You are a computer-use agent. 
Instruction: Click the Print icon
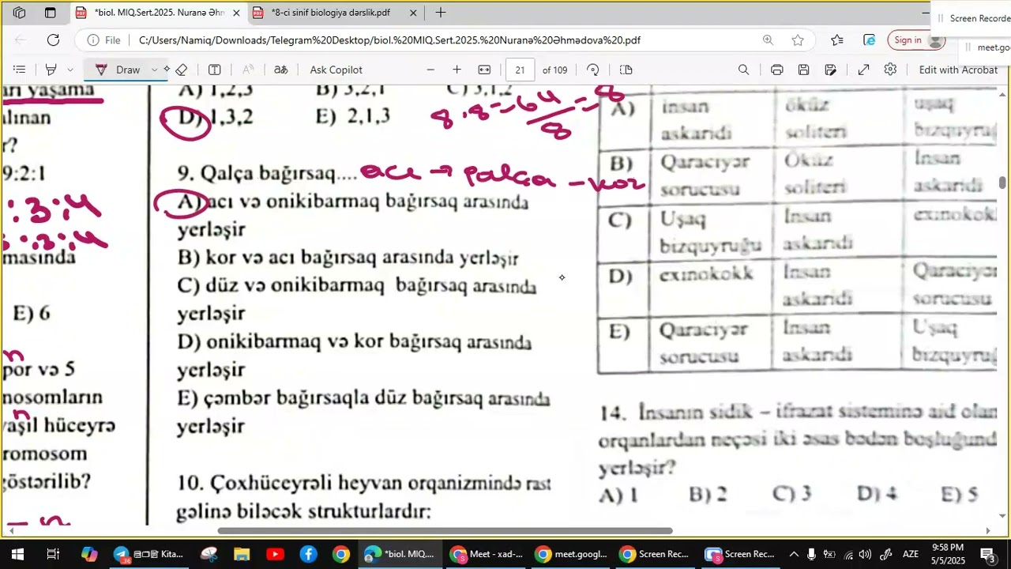click(x=777, y=70)
